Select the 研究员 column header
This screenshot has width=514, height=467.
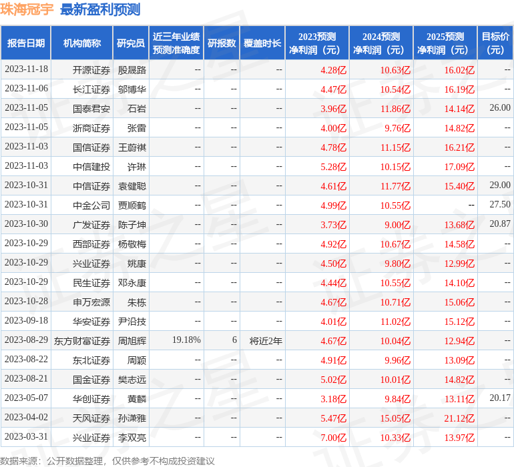click(x=131, y=43)
